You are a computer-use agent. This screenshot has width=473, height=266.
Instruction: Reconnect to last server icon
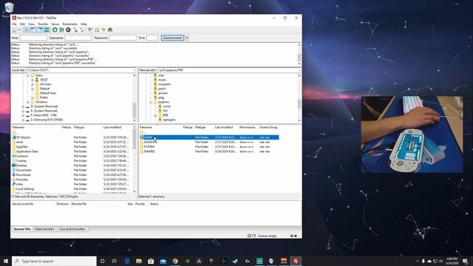(82, 30)
